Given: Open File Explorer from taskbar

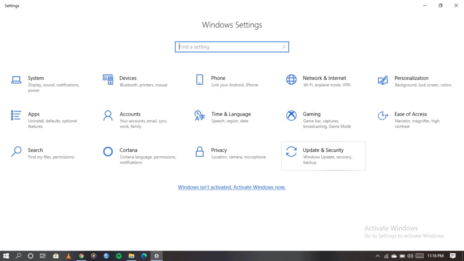Looking at the screenshot, I should (131, 256).
